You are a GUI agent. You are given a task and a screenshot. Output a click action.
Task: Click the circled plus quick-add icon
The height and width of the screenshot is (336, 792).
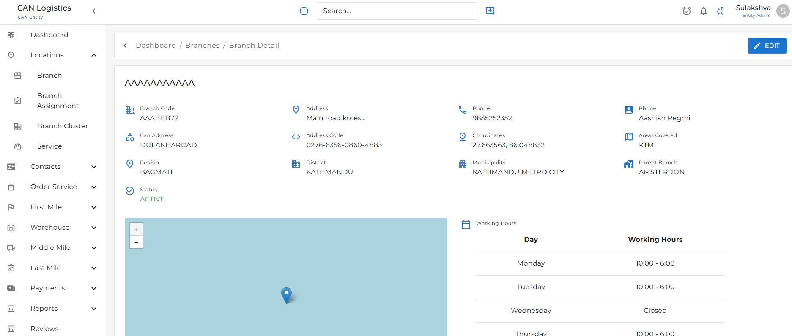tap(304, 11)
